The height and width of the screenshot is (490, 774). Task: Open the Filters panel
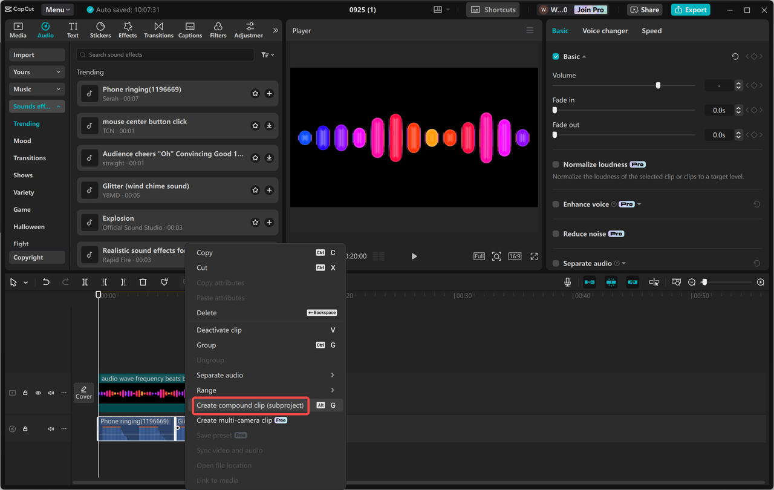217,30
